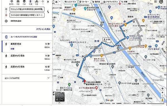Open the Google apps grid
This screenshot has height=106, width=167.
pos(156,2)
